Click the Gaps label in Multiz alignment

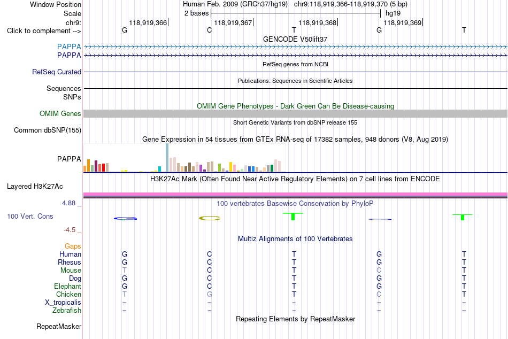(x=73, y=246)
